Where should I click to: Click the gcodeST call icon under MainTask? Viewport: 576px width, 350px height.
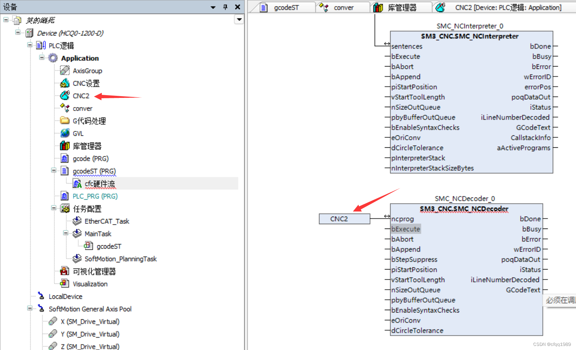pos(88,246)
